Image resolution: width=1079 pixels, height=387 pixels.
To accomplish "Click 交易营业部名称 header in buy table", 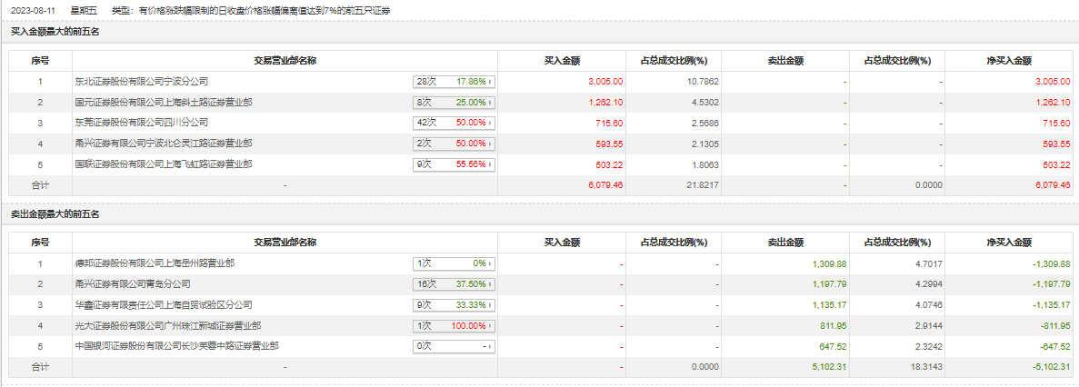I will pyautogui.click(x=285, y=61).
